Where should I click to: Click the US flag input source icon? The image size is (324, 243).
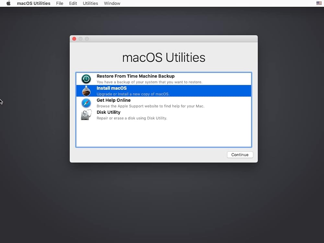[319, 3]
